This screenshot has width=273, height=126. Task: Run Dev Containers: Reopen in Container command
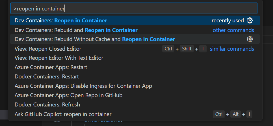(135, 20)
